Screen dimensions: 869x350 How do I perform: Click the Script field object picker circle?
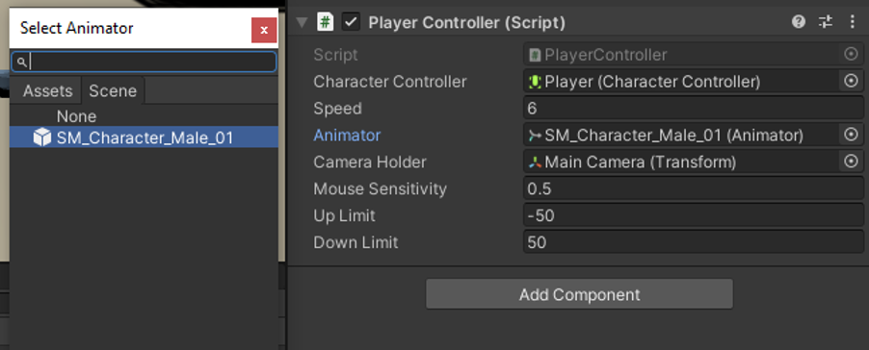tap(851, 54)
